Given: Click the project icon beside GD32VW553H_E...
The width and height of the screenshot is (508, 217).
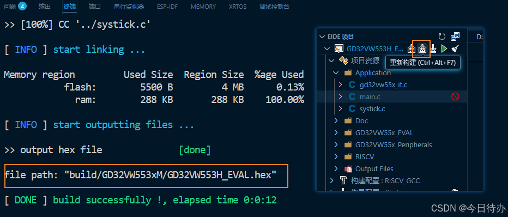Looking at the screenshot, I should click(339, 49).
